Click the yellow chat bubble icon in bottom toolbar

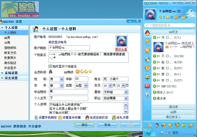pyautogui.click(x=170, y=125)
